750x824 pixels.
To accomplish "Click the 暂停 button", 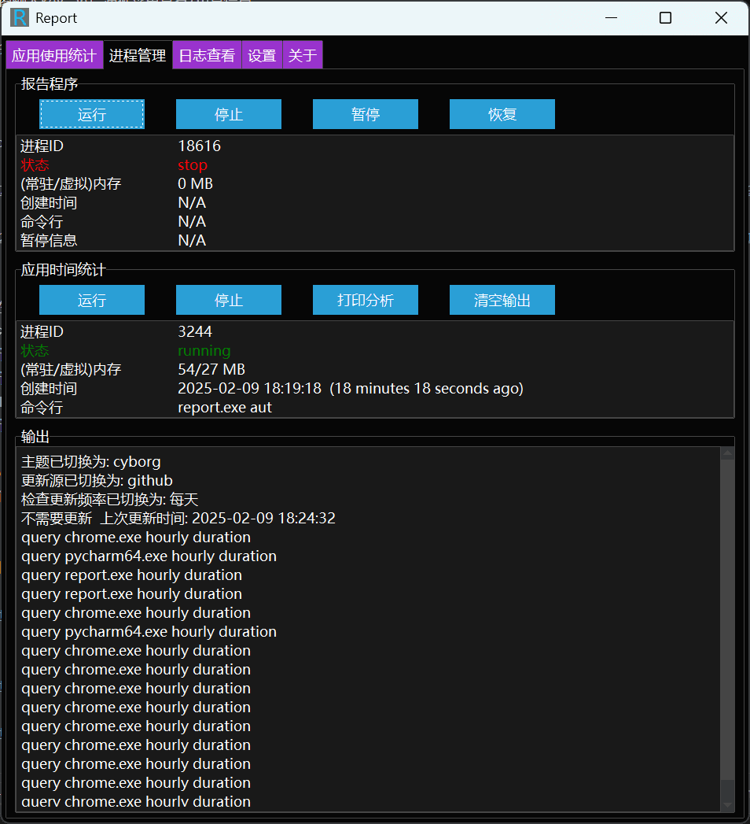I will click(366, 114).
